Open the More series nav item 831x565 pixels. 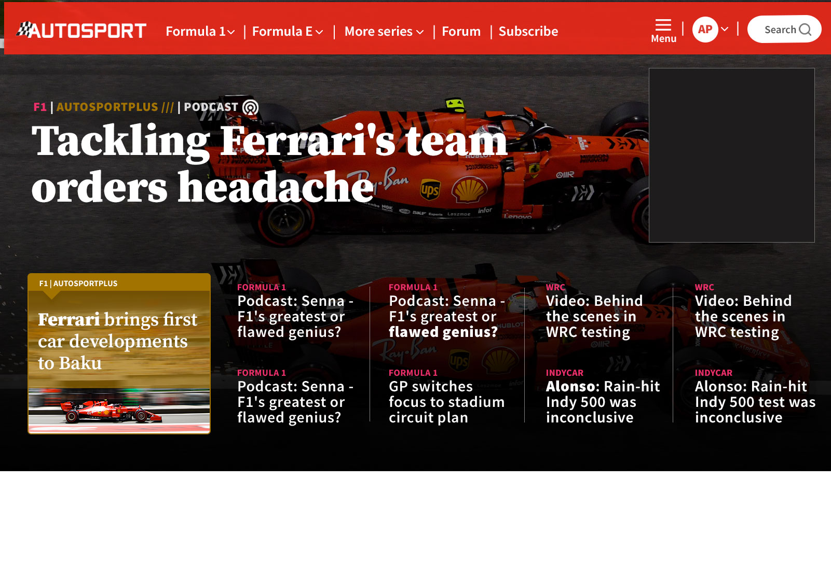tap(378, 32)
